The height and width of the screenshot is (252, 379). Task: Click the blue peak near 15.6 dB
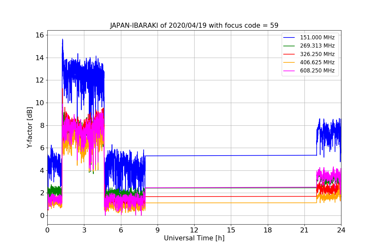63,40
